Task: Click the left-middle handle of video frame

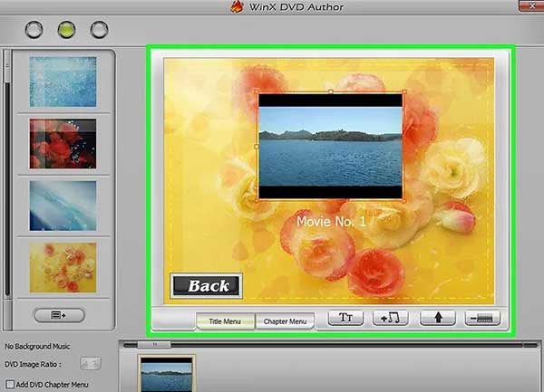Action: point(257,147)
